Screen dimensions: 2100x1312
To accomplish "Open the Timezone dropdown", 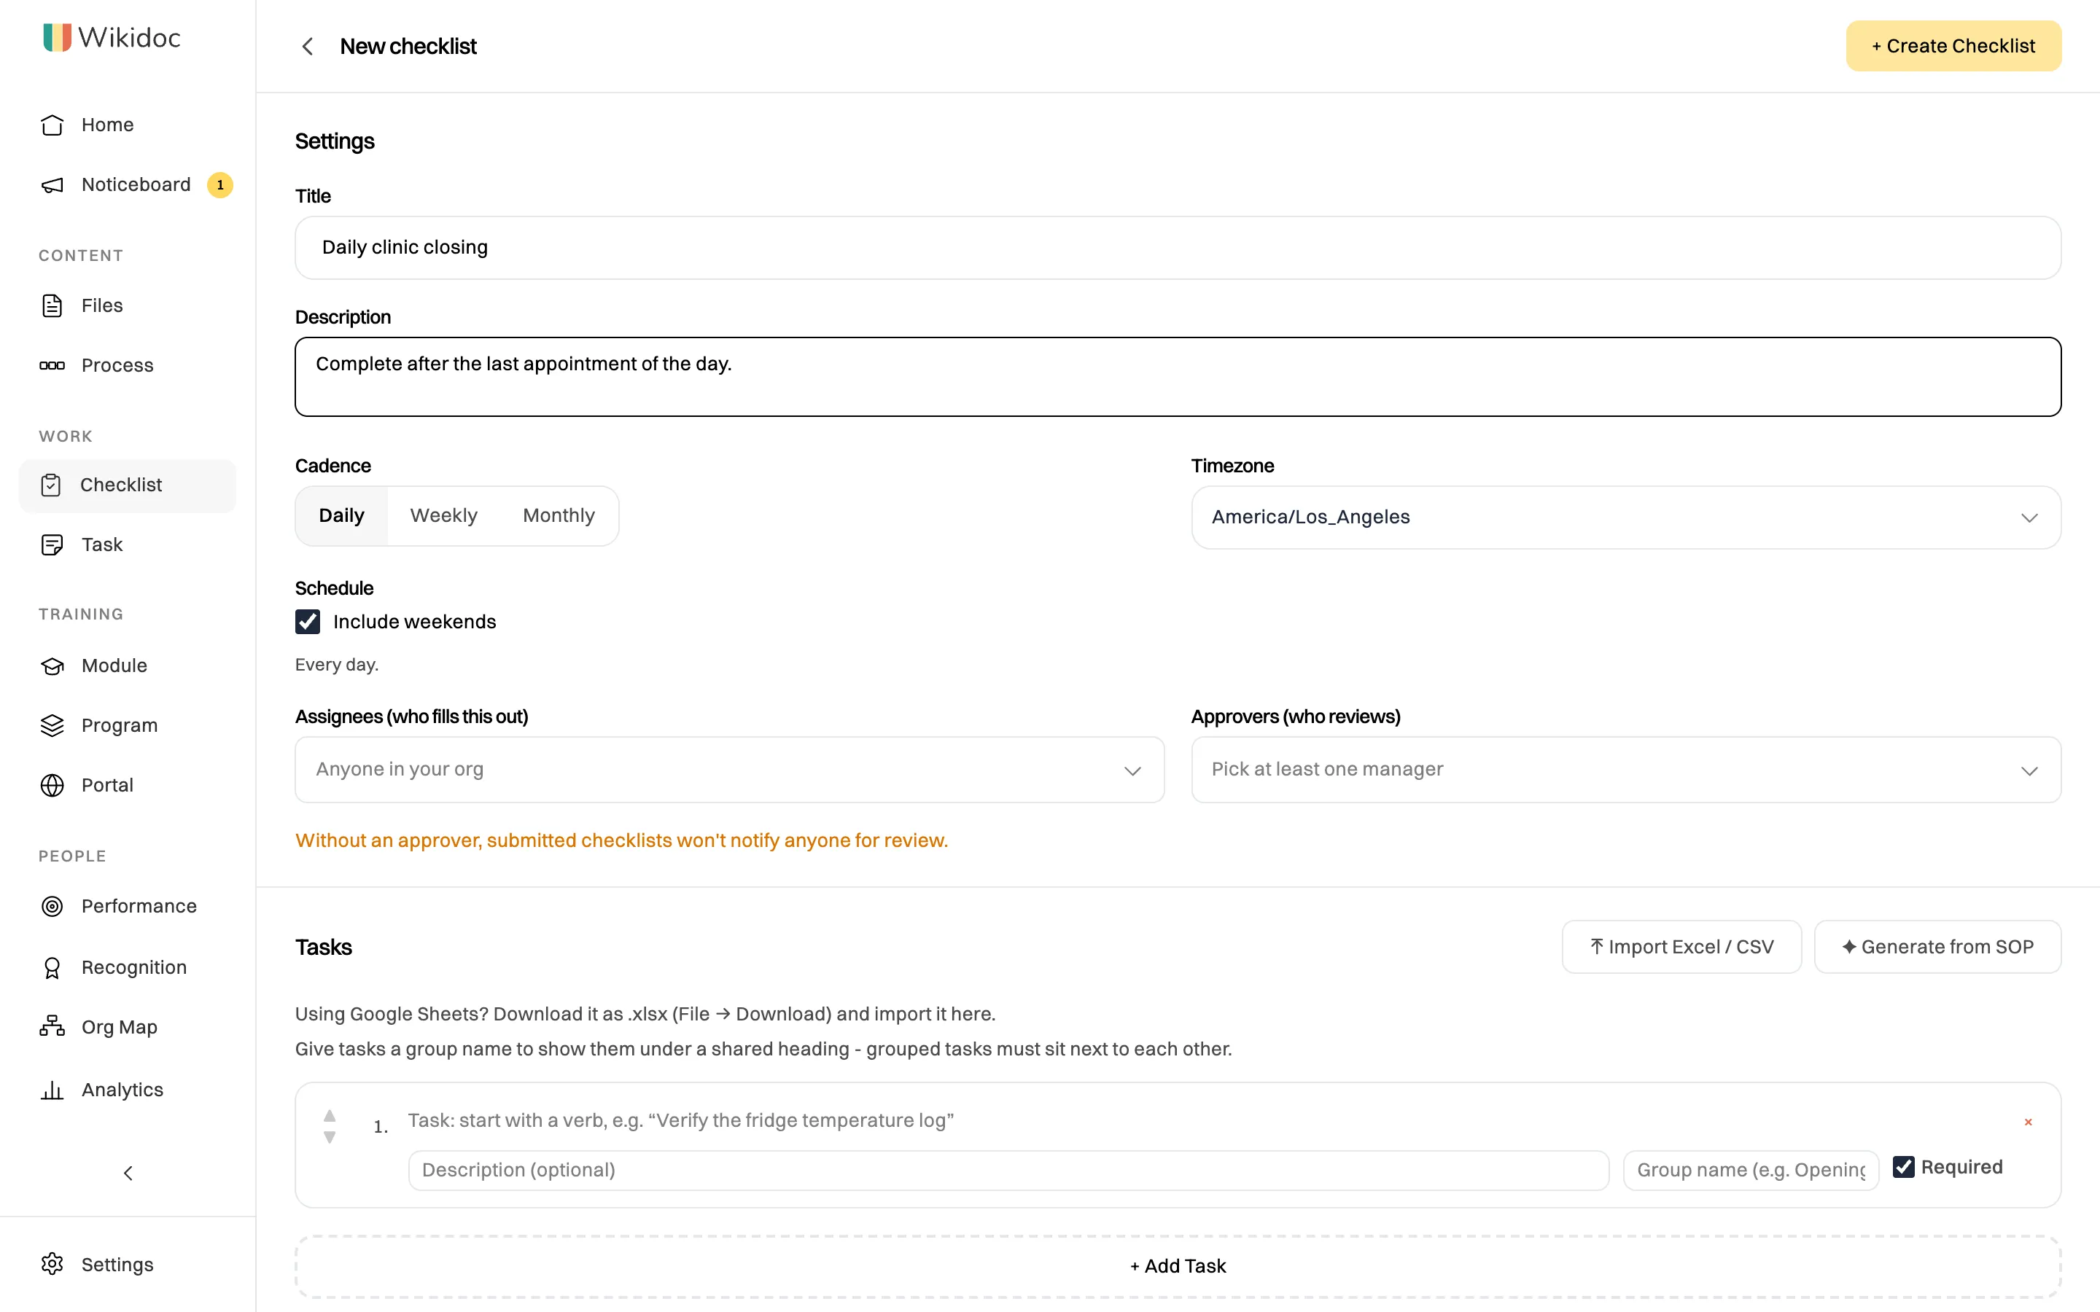I will tap(1625, 518).
